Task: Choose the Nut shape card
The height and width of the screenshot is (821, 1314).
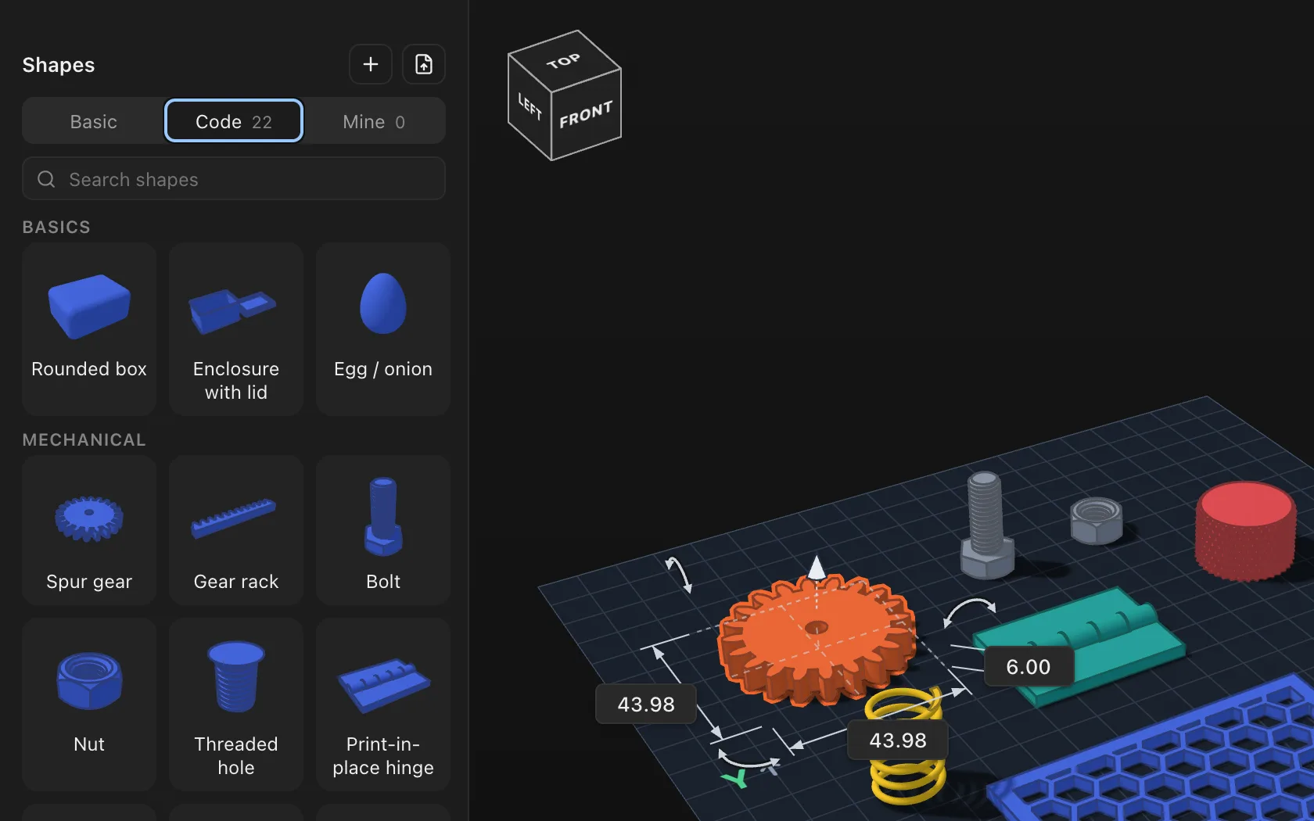Action: point(89,704)
